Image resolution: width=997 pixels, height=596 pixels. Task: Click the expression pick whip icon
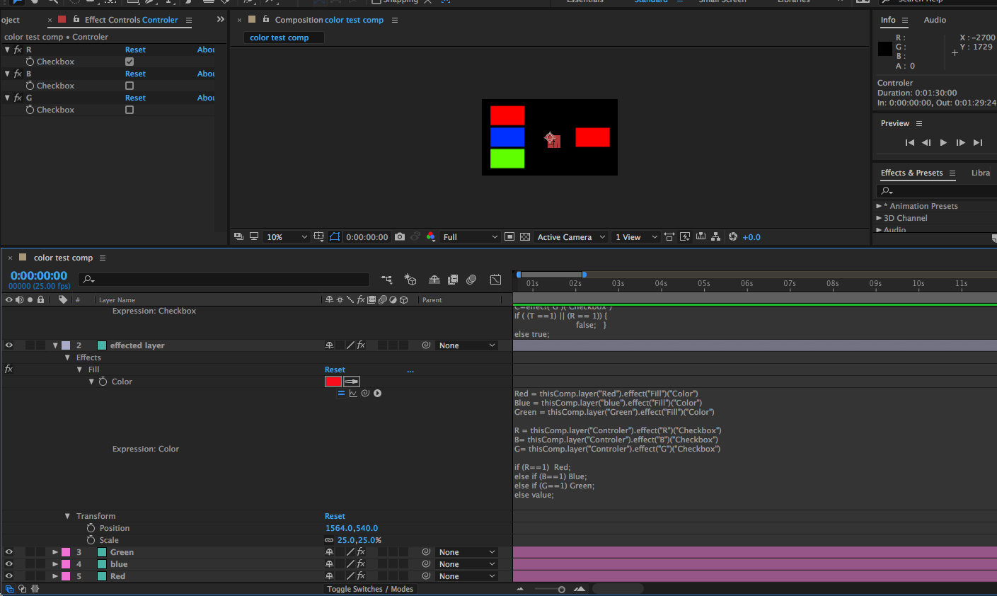coord(365,394)
